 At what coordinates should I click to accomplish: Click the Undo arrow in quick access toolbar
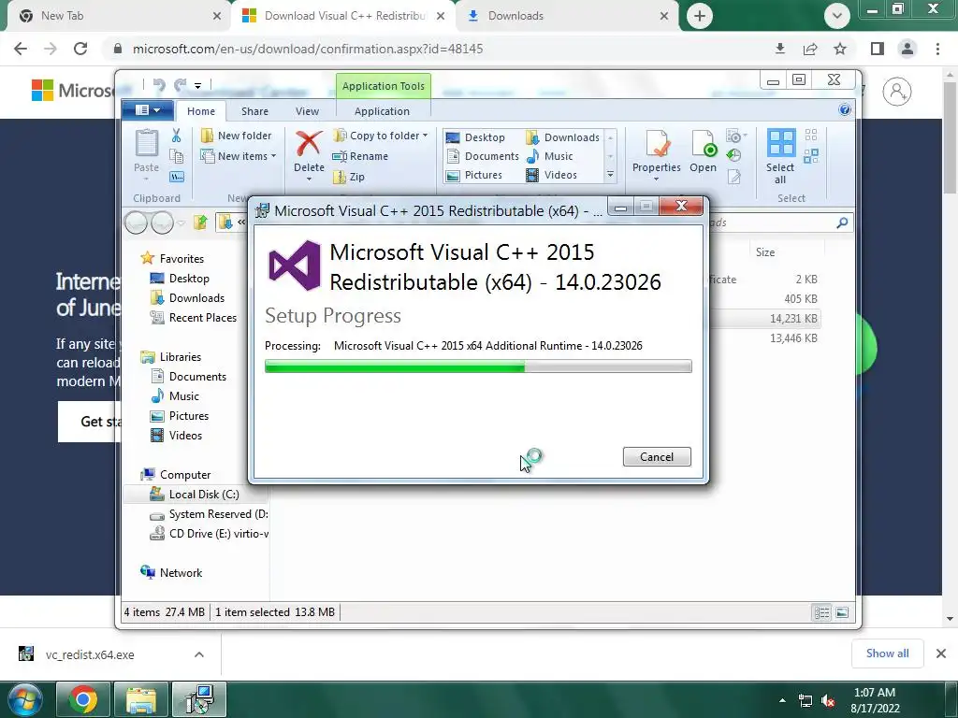pos(159,85)
